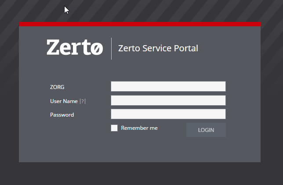Screen dimensions: 283x185
Task: Click the letter Z of the Zerto logo
Action: [53, 47]
